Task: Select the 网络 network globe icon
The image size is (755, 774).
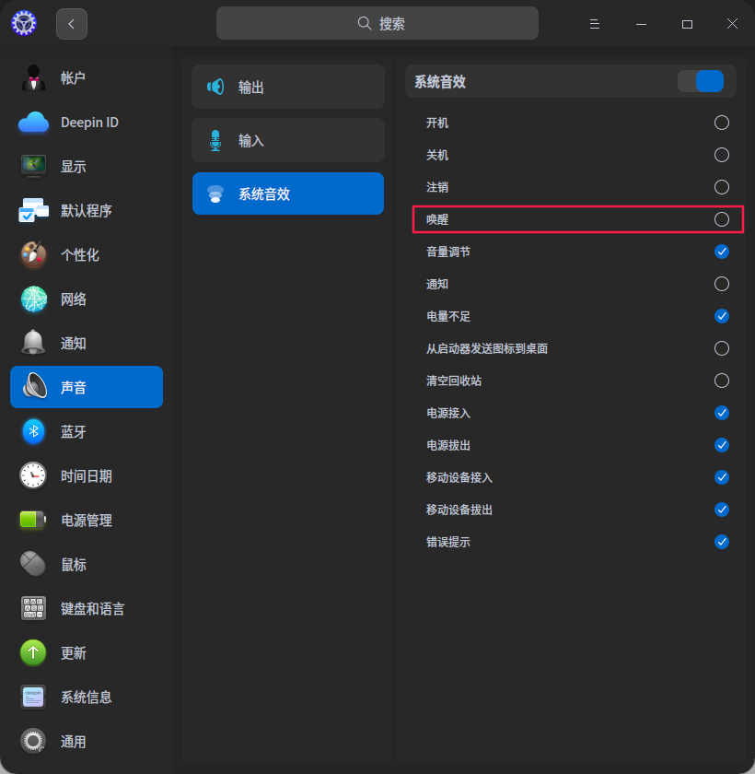Action: [x=33, y=299]
